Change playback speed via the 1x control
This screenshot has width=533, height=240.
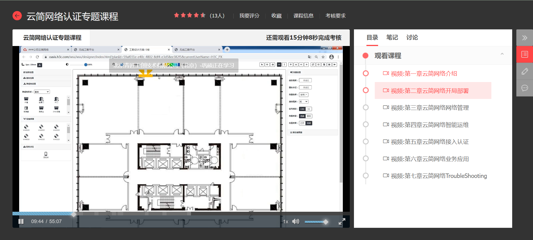[x=286, y=222]
